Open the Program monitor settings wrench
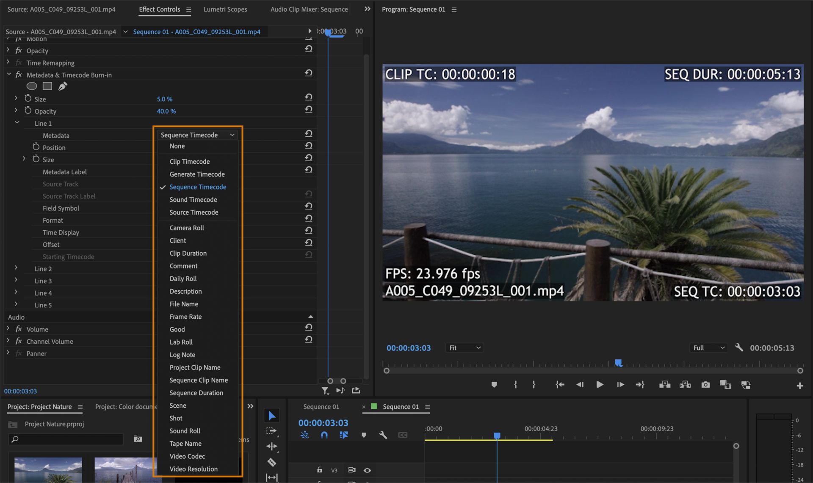Screen dimensions: 813x483 point(739,348)
